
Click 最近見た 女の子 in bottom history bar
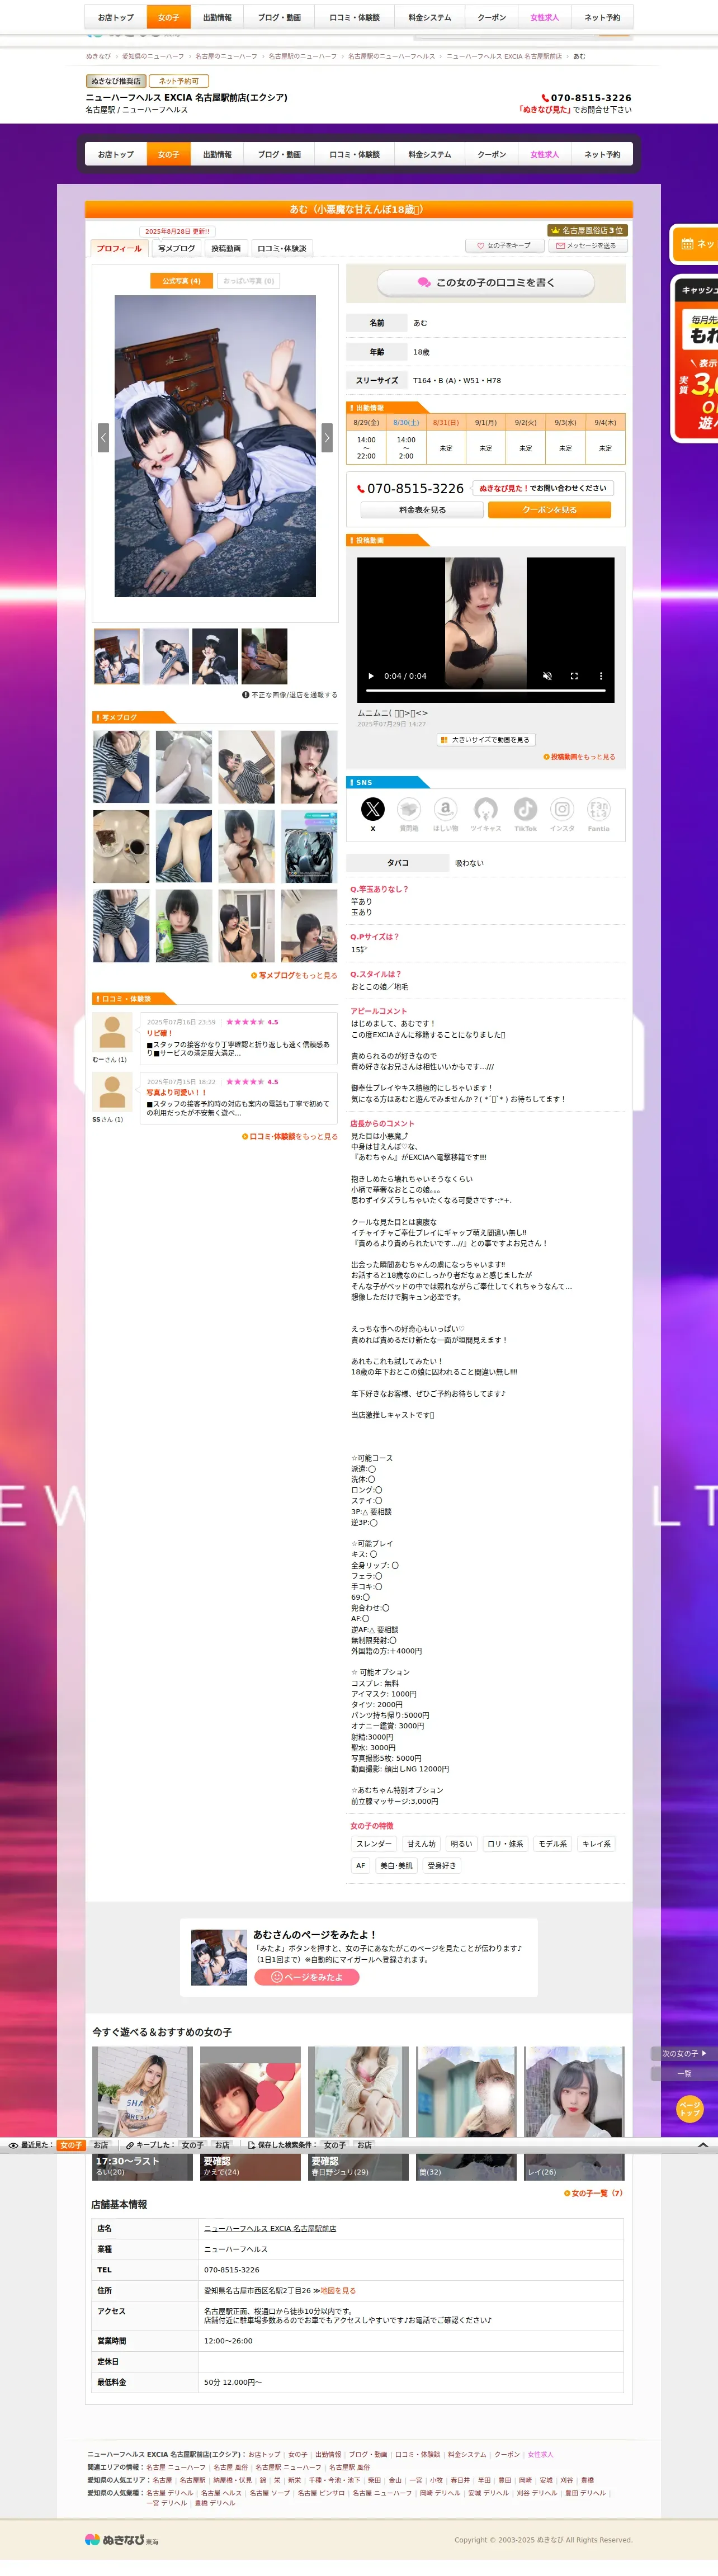pos(71,2145)
